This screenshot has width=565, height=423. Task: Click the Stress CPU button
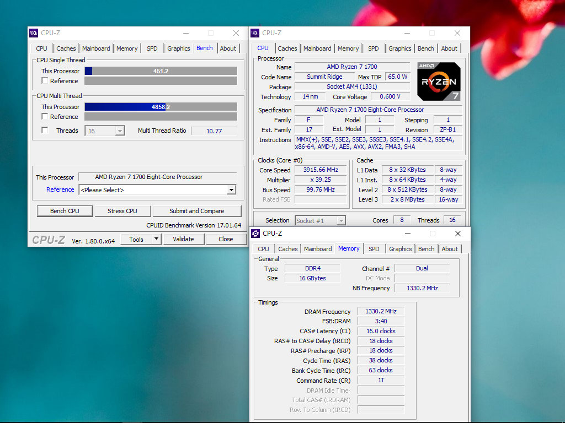click(122, 211)
